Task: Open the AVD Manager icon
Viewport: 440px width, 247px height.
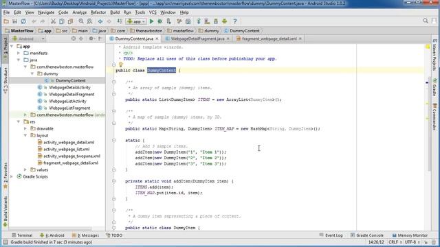Action: [207, 21]
